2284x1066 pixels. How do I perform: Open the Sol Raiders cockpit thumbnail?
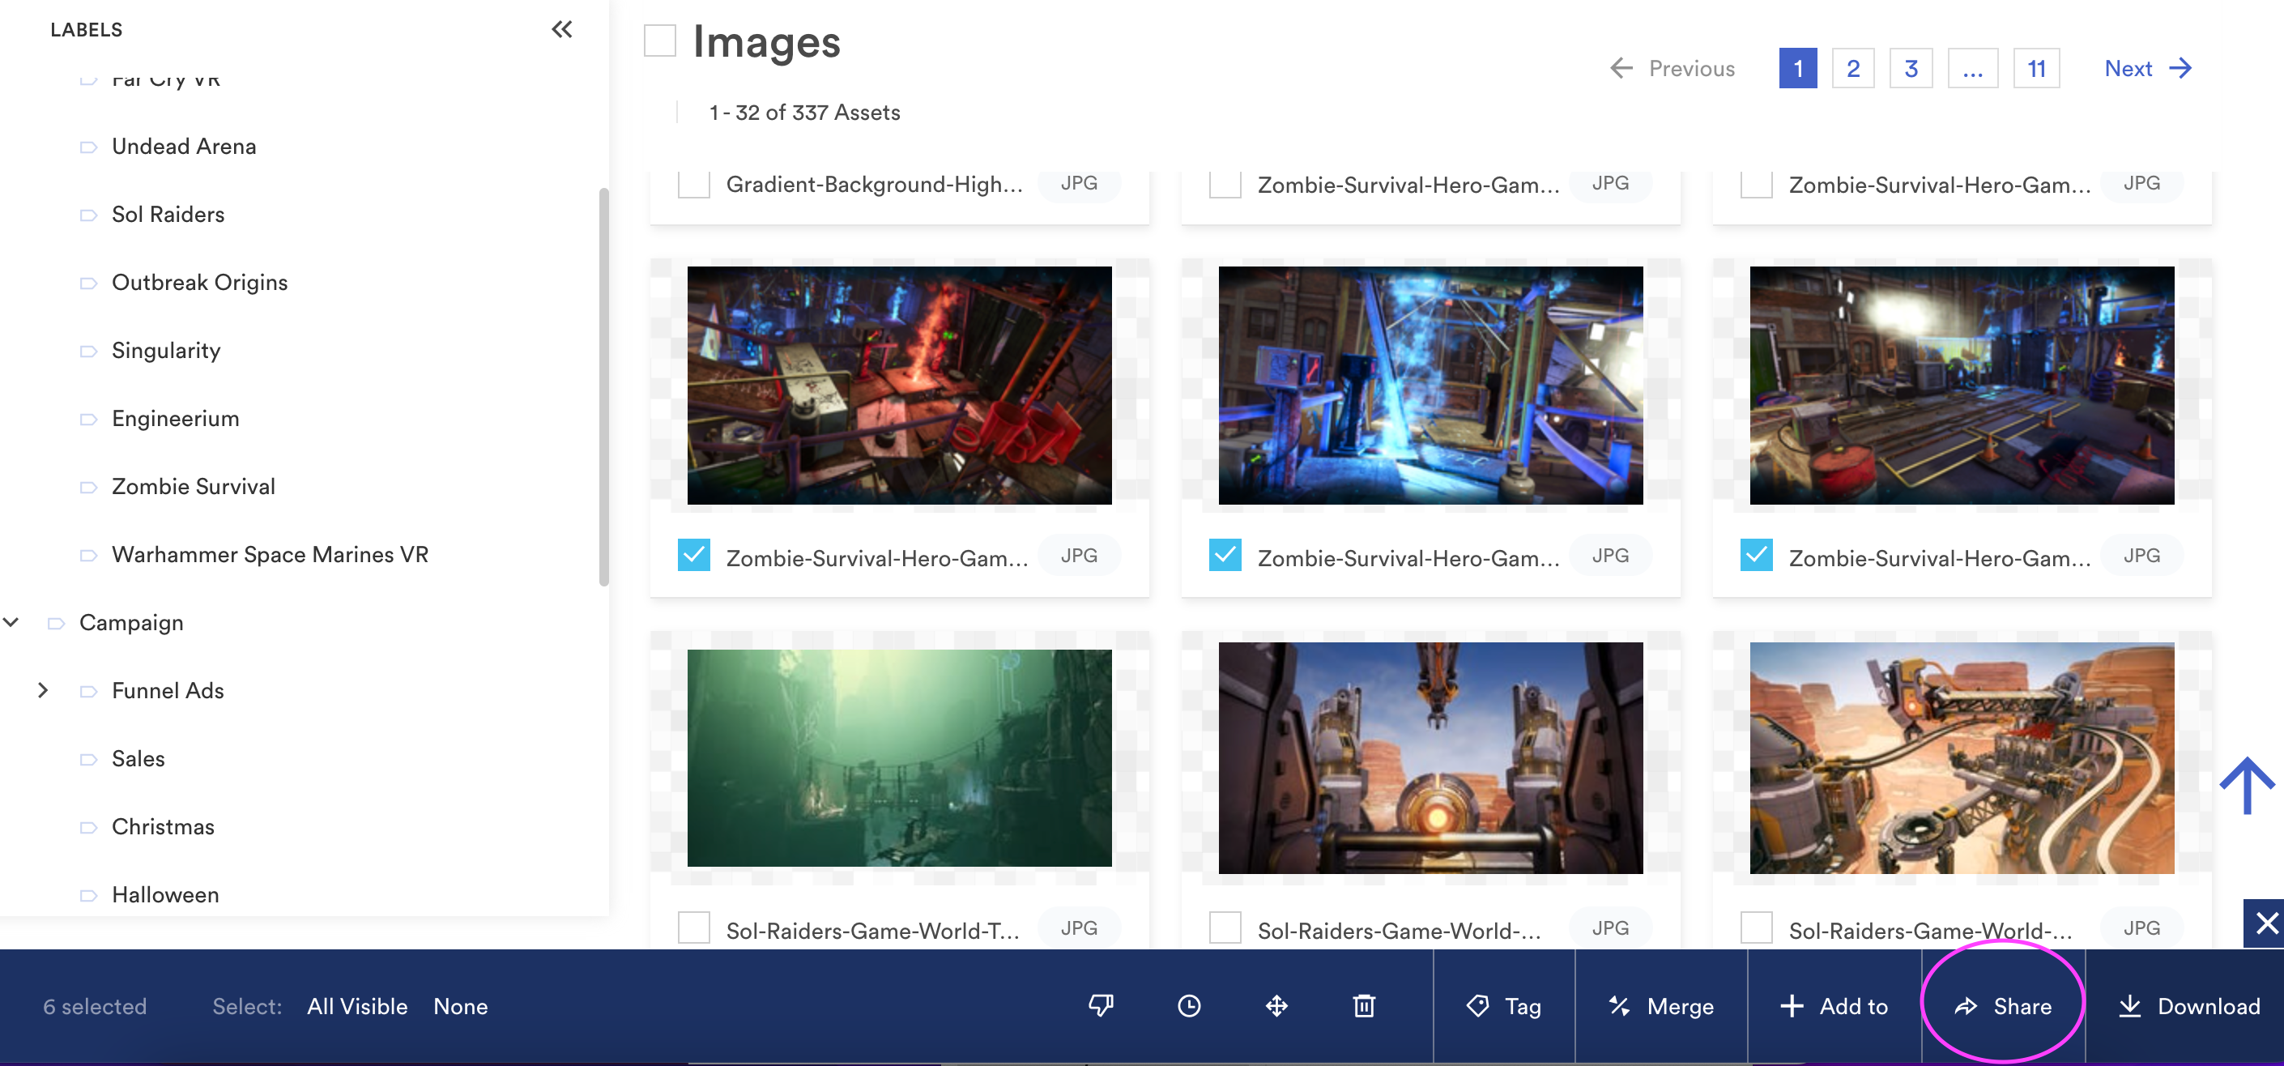point(1430,758)
